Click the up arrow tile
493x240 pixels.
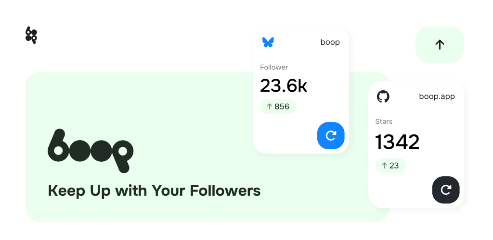[x=440, y=45]
